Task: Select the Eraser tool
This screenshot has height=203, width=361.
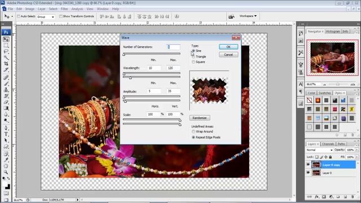Action: tap(6, 102)
